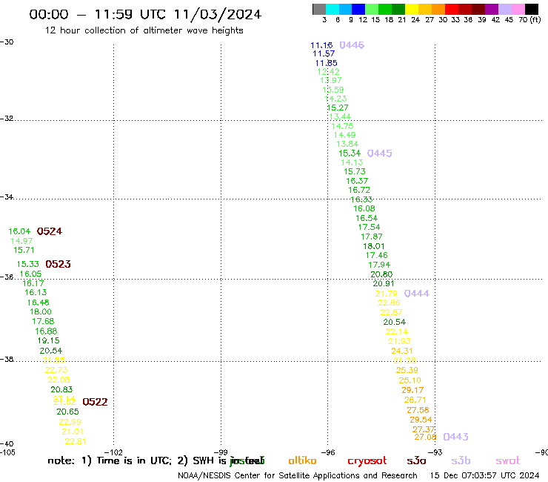Click the time stamp 0446
548x482 pixels.
click(352, 44)
